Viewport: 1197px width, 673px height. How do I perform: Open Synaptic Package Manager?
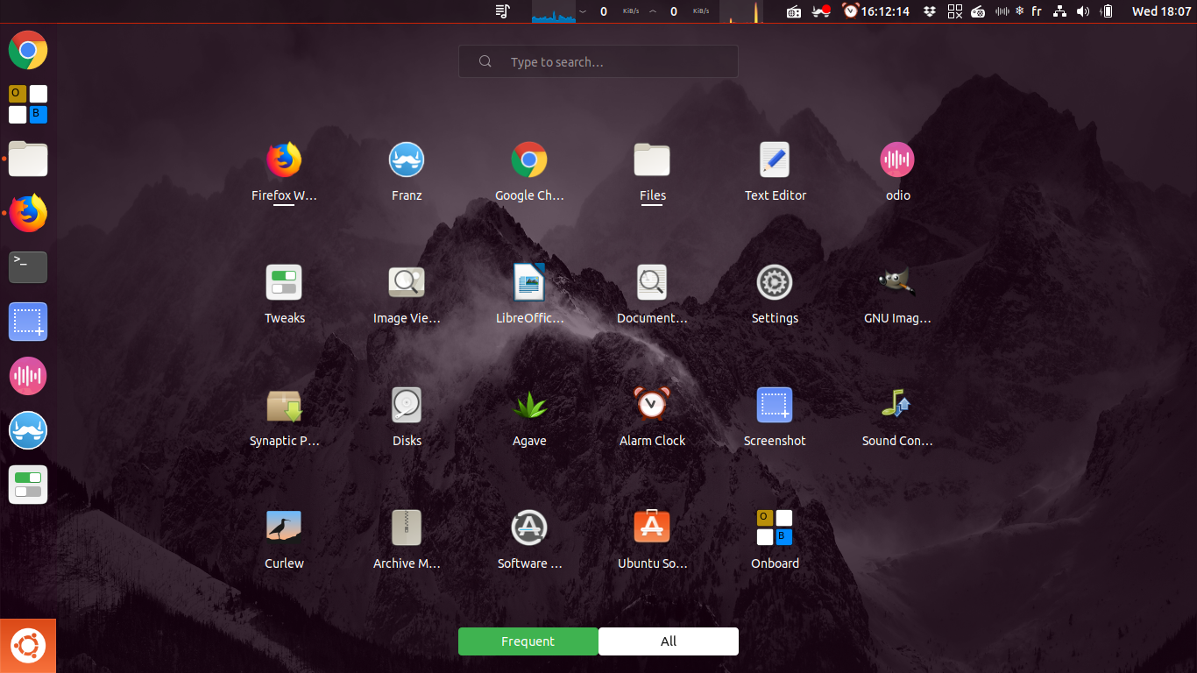(x=284, y=417)
